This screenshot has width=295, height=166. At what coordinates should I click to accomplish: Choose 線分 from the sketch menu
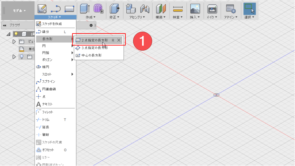coord(56,32)
